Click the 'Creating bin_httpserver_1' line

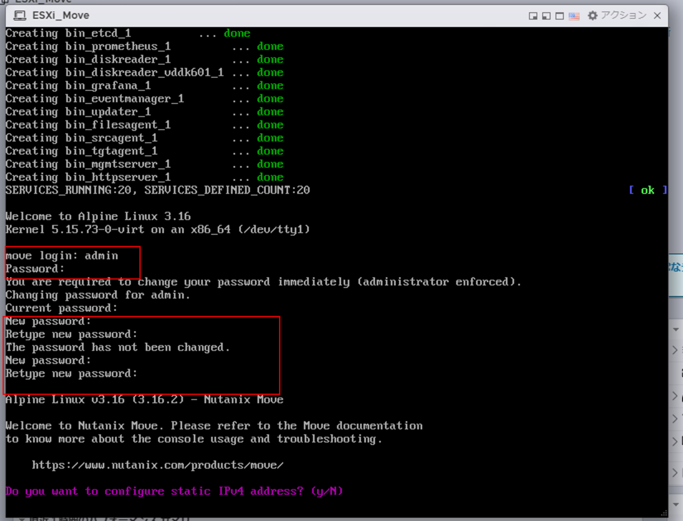(x=145, y=177)
